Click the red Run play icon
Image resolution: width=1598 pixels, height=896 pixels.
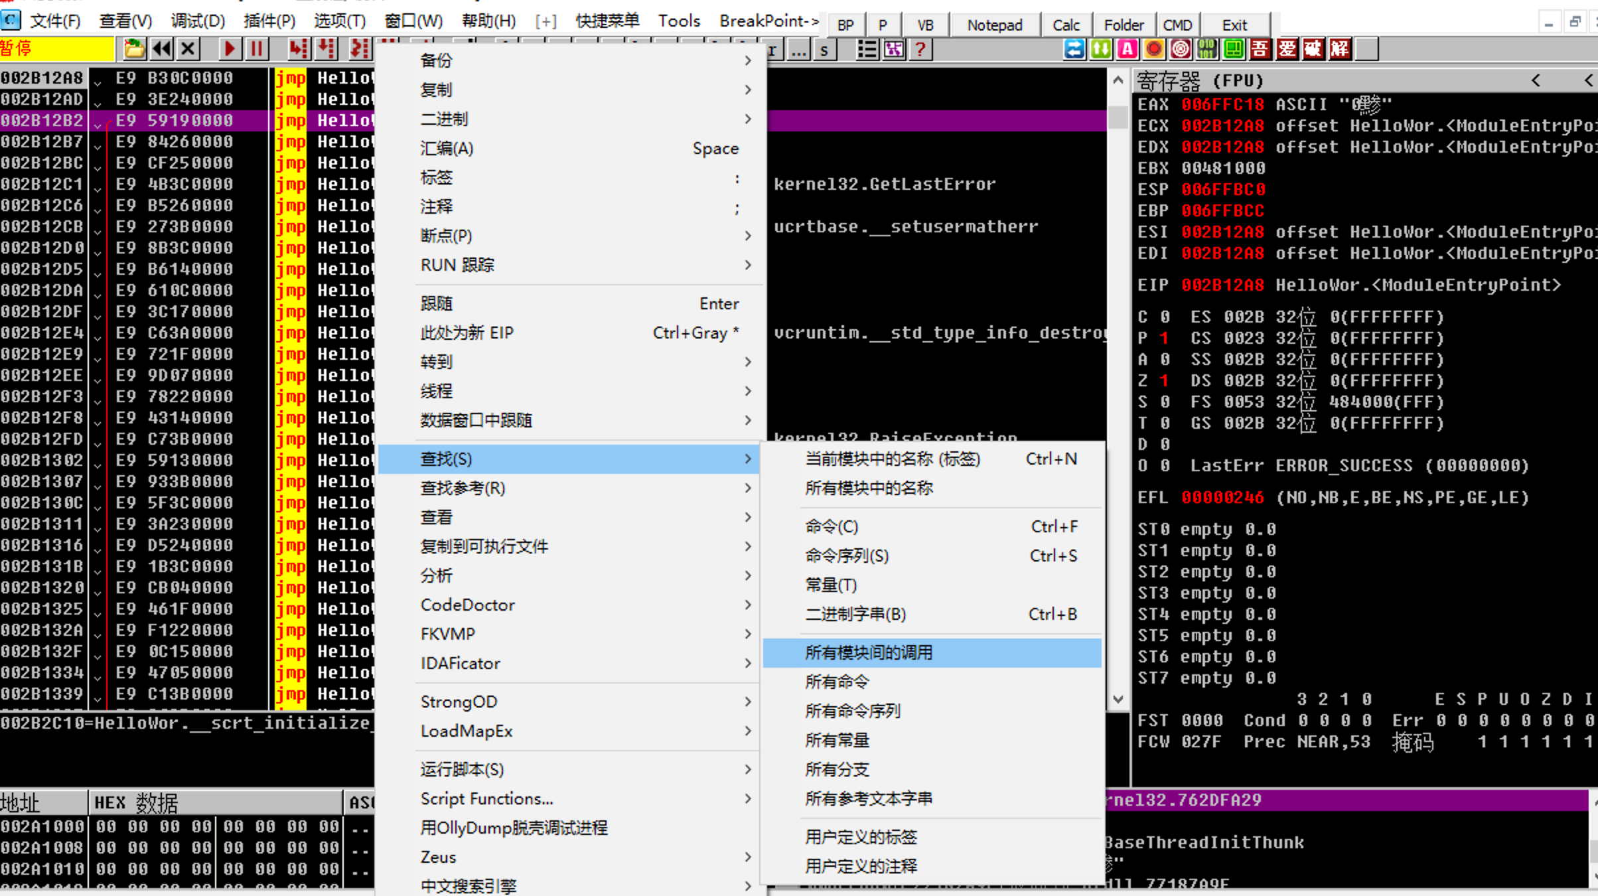point(230,49)
